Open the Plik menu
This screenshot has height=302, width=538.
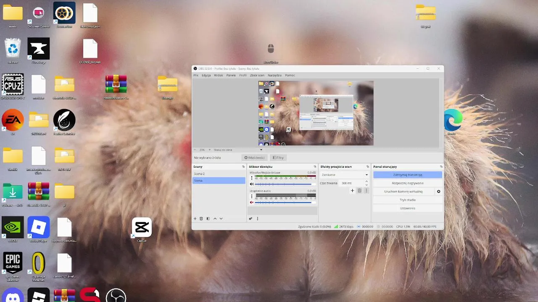(196, 75)
